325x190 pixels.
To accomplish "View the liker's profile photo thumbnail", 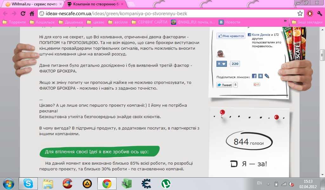I will pos(221,54).
